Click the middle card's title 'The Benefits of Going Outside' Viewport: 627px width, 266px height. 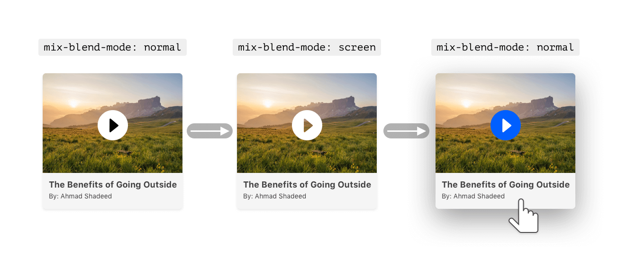pyautogui.click(x=307, y=185)
